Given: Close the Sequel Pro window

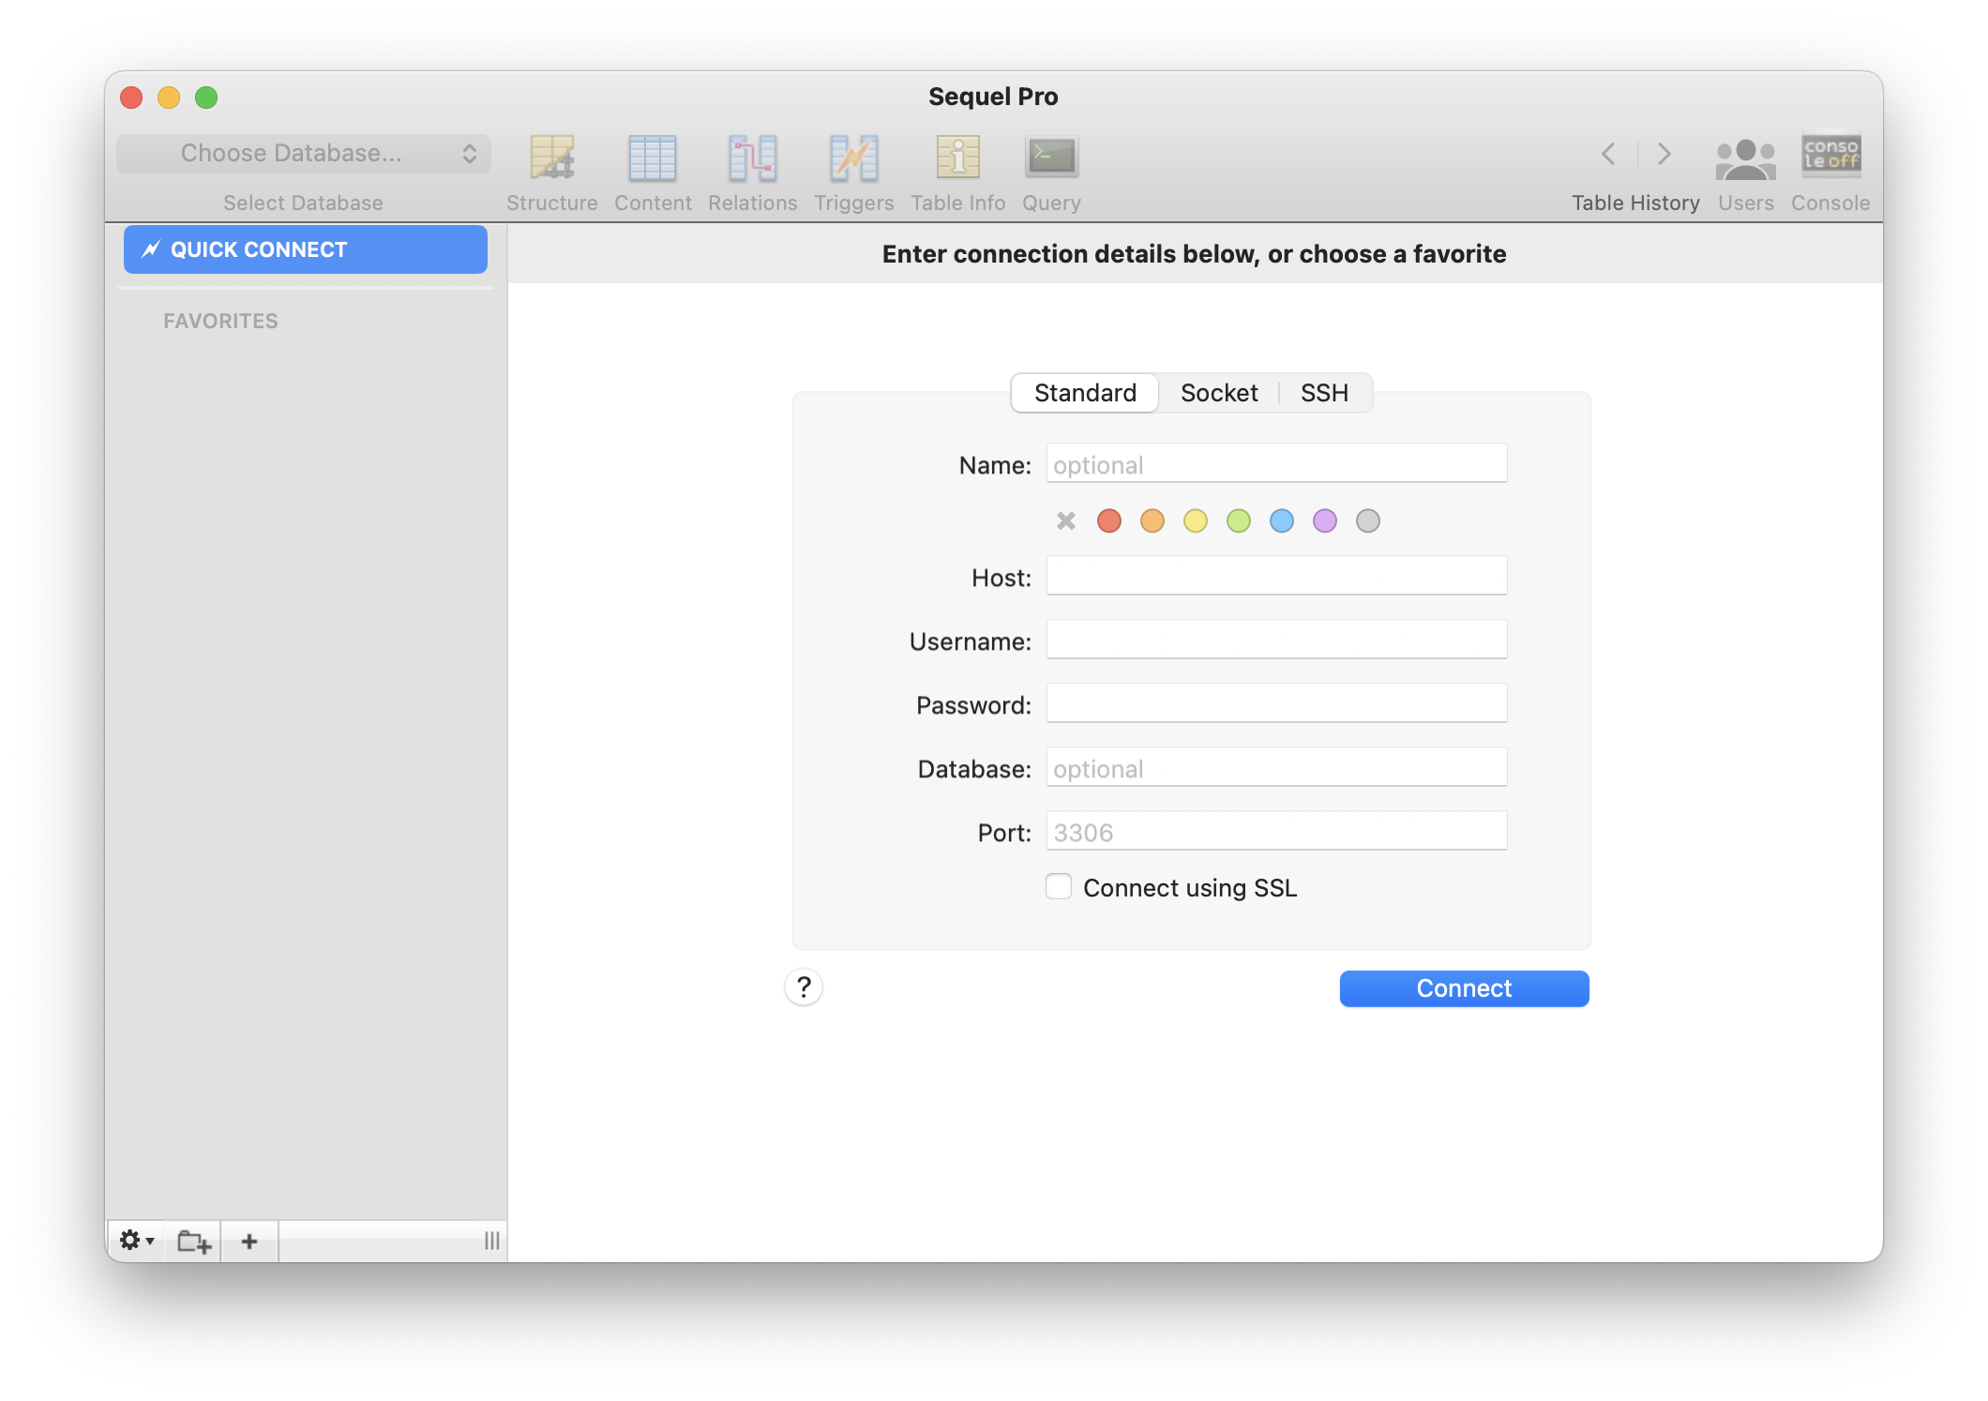Looking at the screenshot, I should [x=131, y=98].
